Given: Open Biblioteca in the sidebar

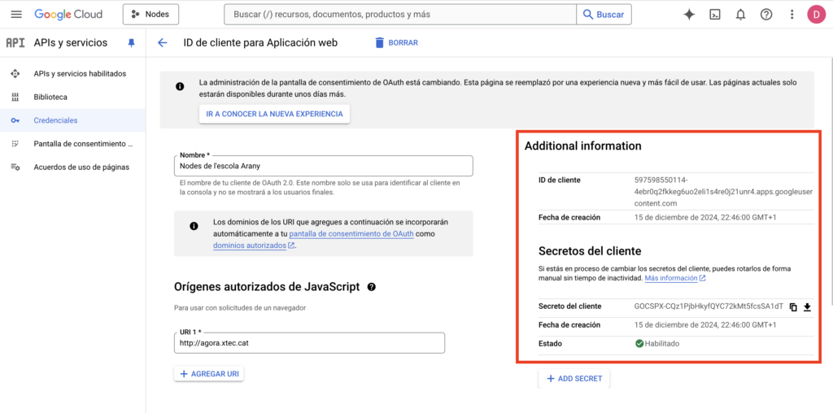Looking at the screenshot, I should 50,97.
